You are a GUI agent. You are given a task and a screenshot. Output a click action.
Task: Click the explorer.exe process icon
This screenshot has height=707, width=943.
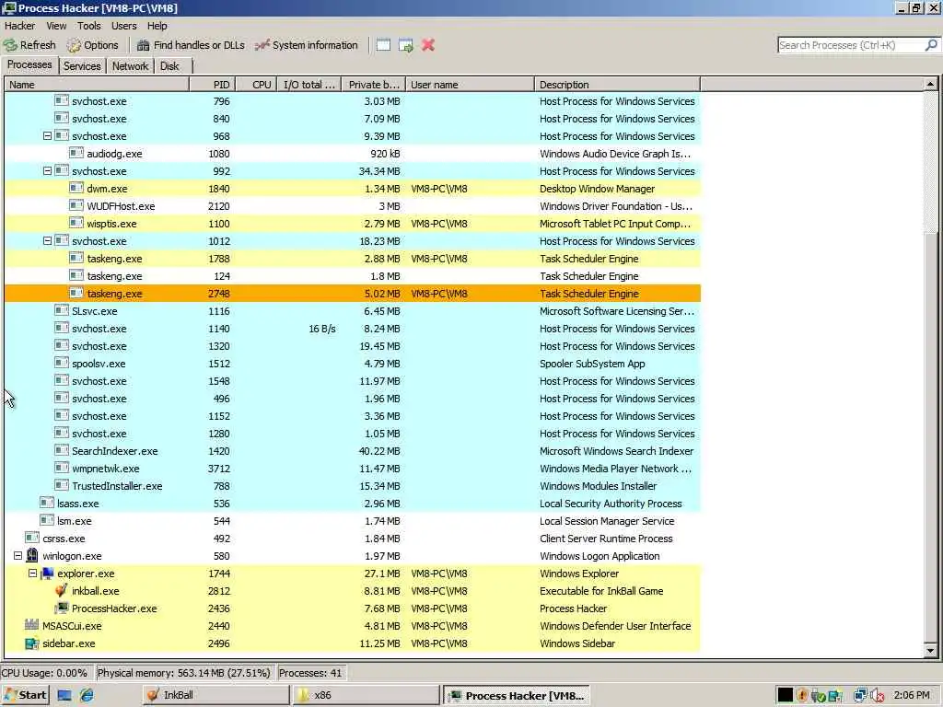[x=47, y=573]
